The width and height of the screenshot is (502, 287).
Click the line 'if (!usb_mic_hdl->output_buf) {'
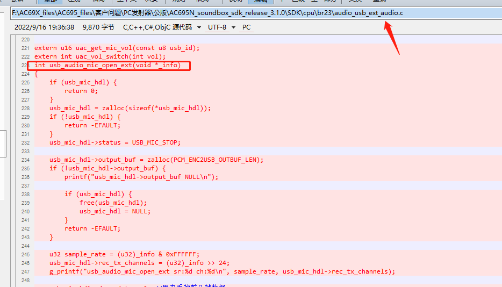pyautogui.click(x=107, y=168)
